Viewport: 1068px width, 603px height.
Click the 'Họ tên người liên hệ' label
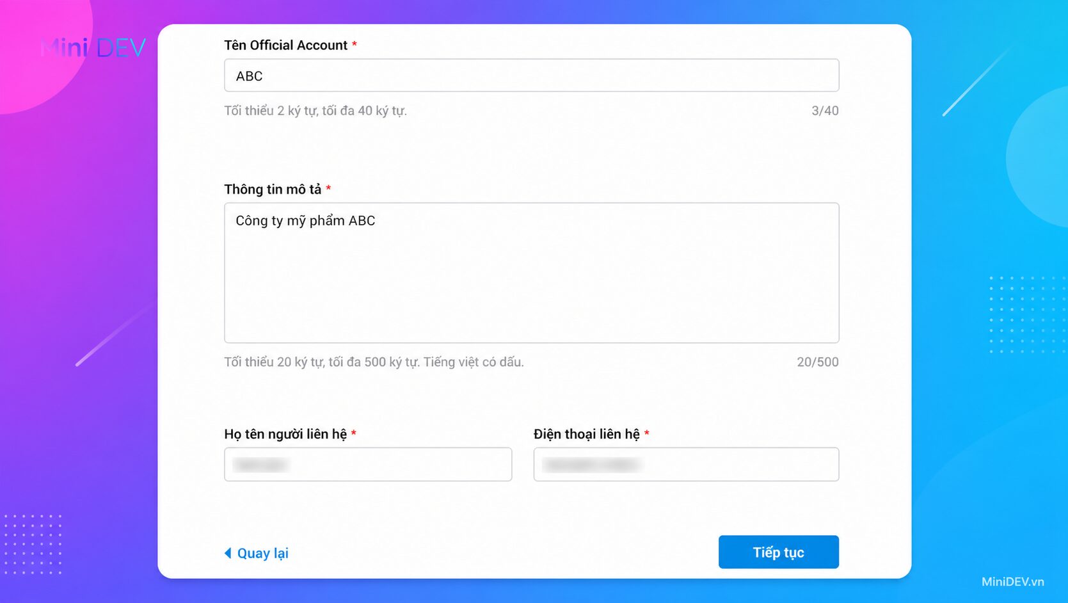pyautogui.click(x=285, y=434)
